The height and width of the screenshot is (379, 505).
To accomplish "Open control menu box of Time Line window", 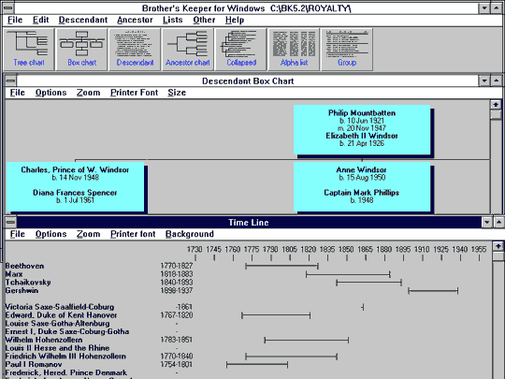I will tap(10, 222).
